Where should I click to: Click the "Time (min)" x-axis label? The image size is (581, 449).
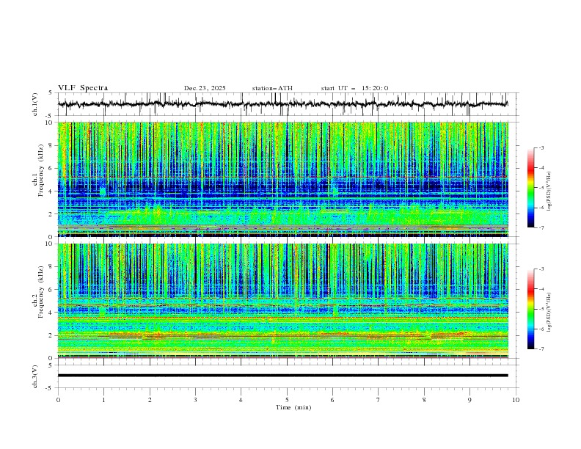(293, 407)
